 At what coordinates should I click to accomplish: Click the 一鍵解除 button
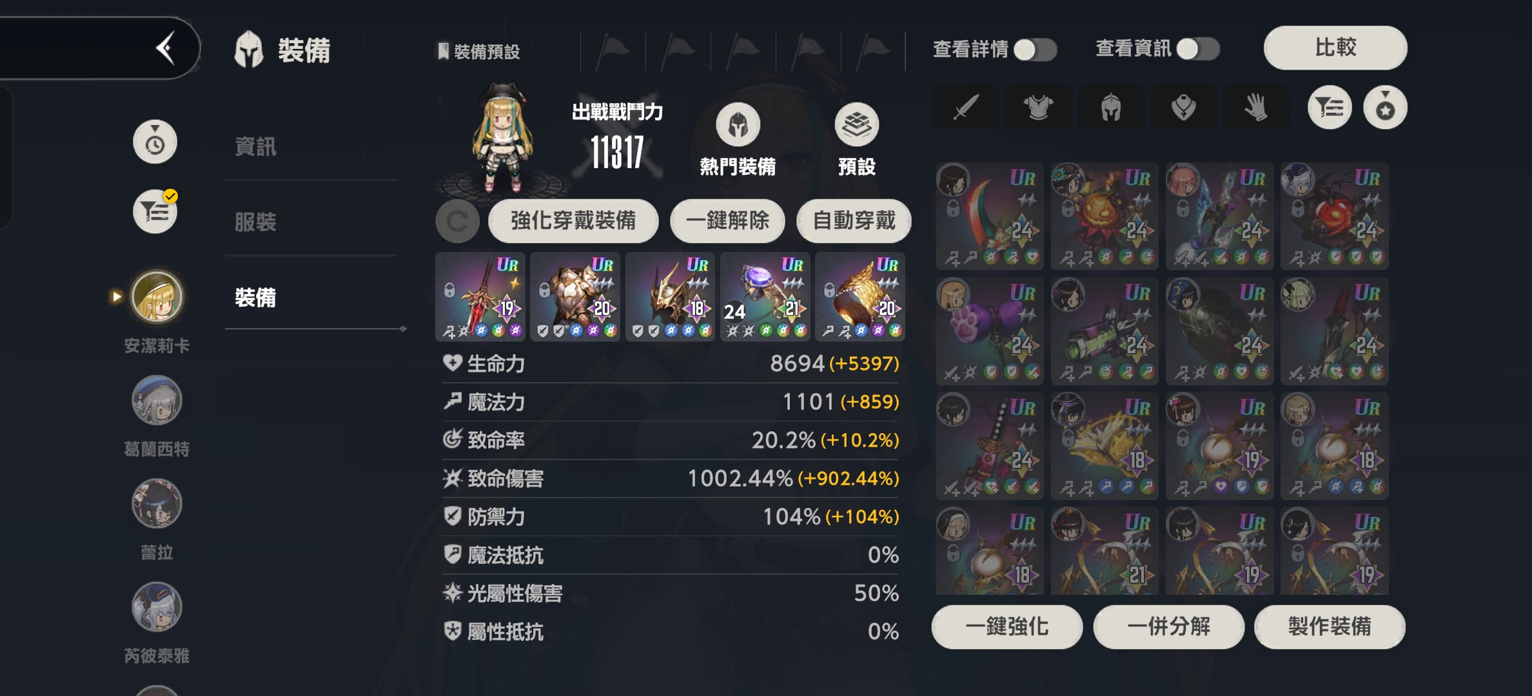coord(727,221)
